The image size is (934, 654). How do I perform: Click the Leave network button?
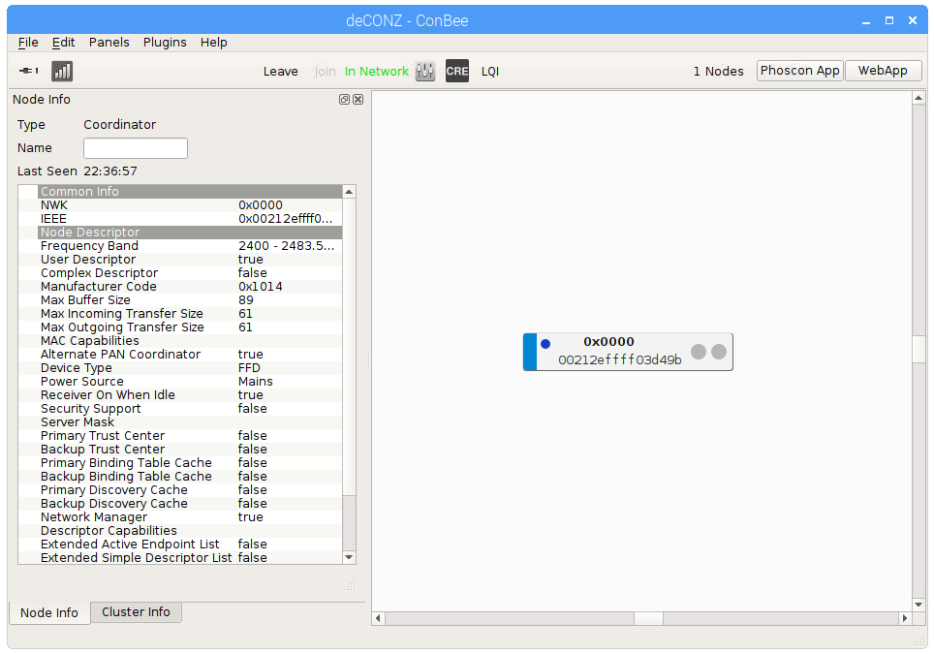coord(281,72)
